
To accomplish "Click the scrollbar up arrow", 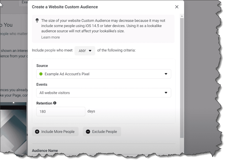I will 182,16.
